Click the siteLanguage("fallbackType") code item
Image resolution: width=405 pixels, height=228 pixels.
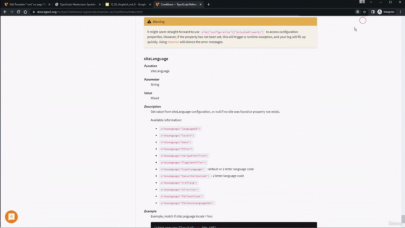[x=182, y=196]
